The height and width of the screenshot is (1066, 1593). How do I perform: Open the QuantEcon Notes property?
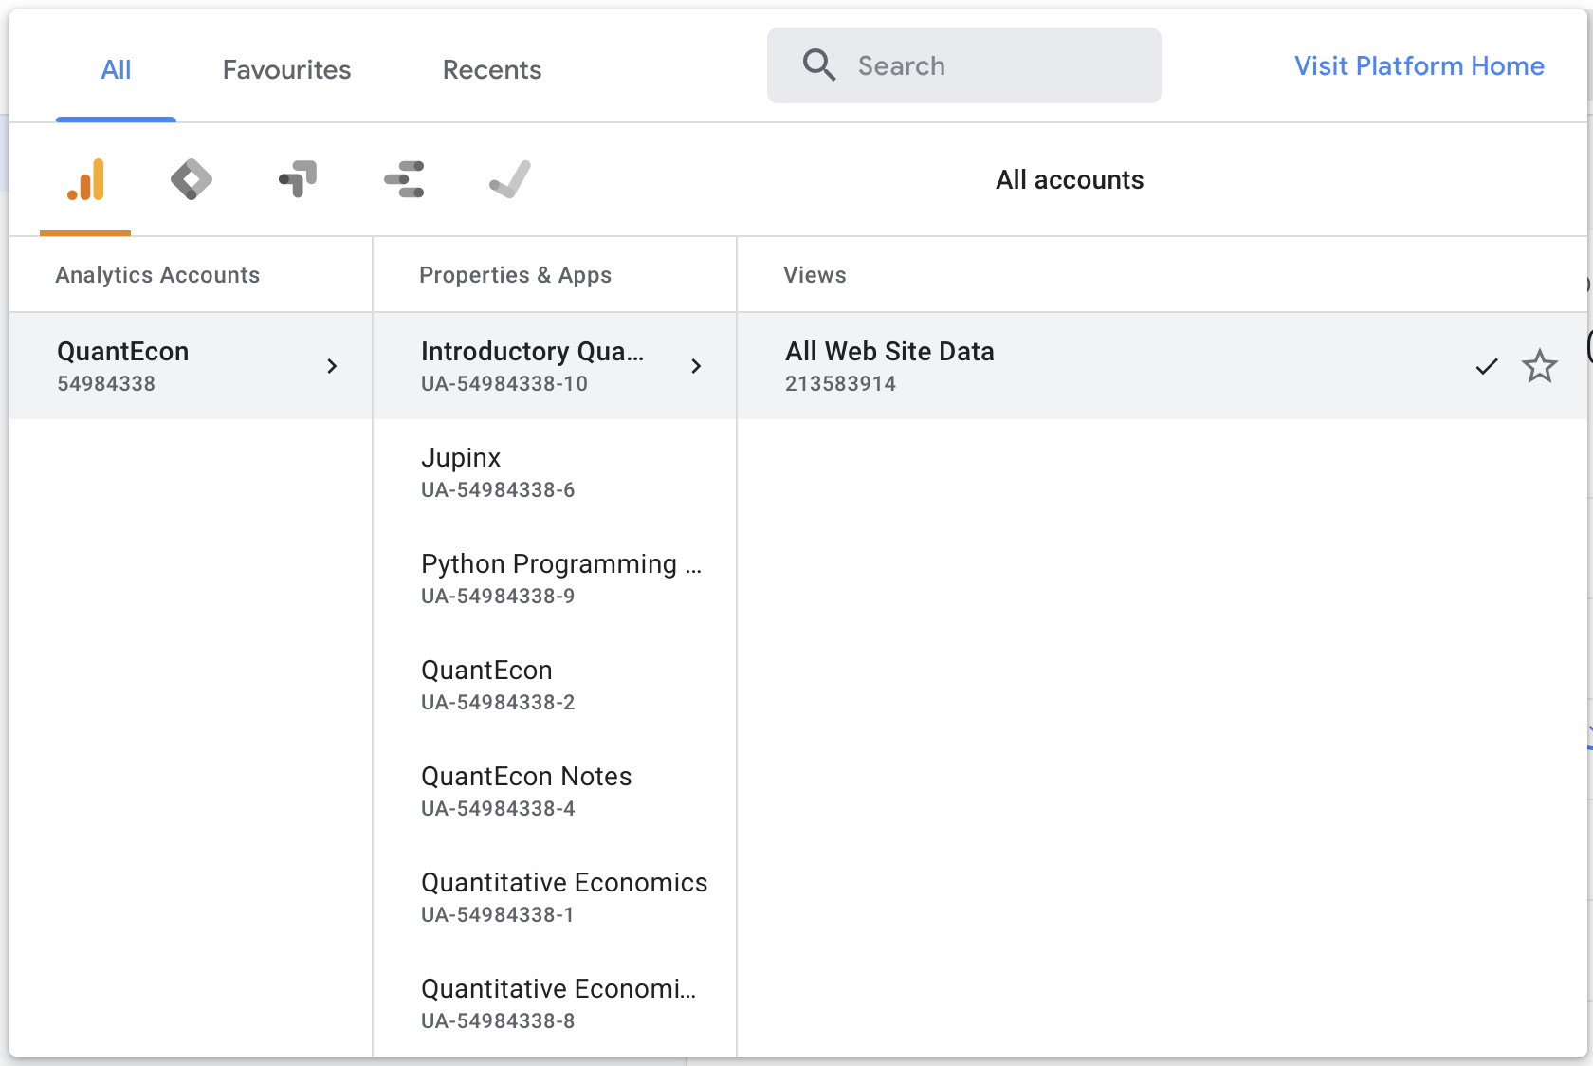pyautogui.click(x=555, y=791)
